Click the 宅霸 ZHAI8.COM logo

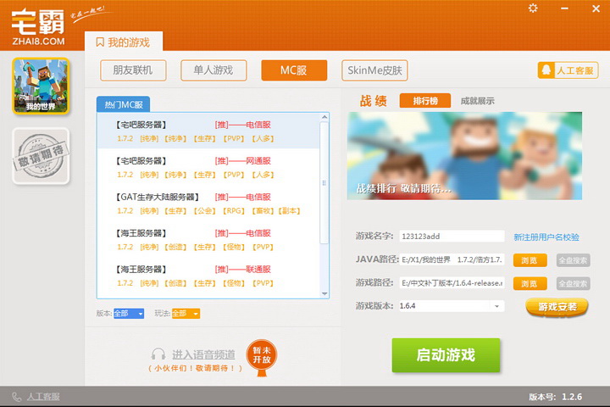[38, 26]
